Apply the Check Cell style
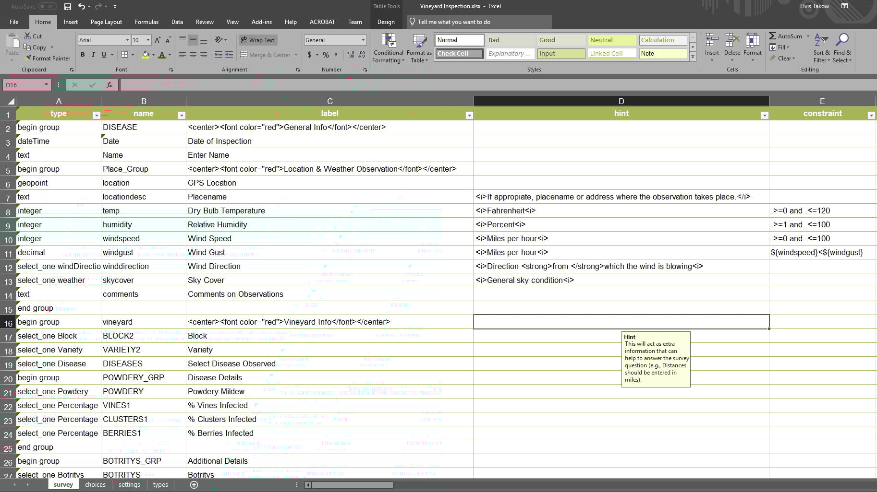This screenshot has width=877, height=492. click(x=460, y=54)
